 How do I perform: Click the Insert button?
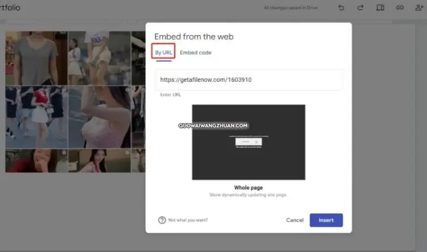(326, 220)
